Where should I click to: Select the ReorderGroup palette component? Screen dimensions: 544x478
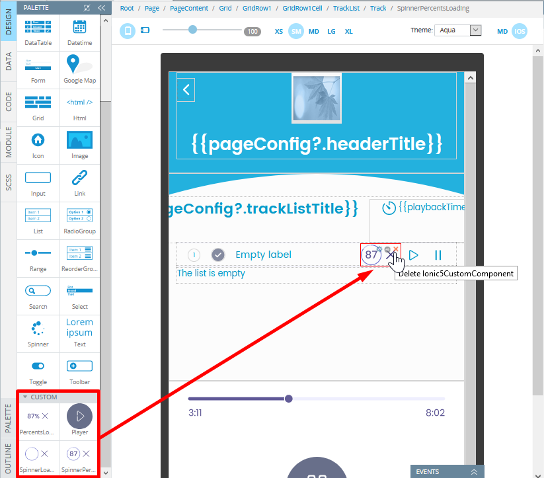coord(79,259)
